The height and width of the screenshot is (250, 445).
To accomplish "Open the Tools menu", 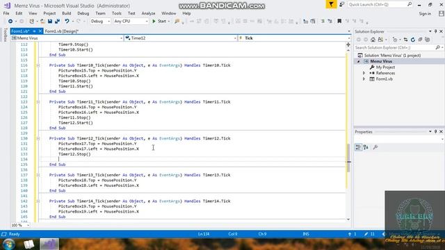I will click(x=116, y=13).
